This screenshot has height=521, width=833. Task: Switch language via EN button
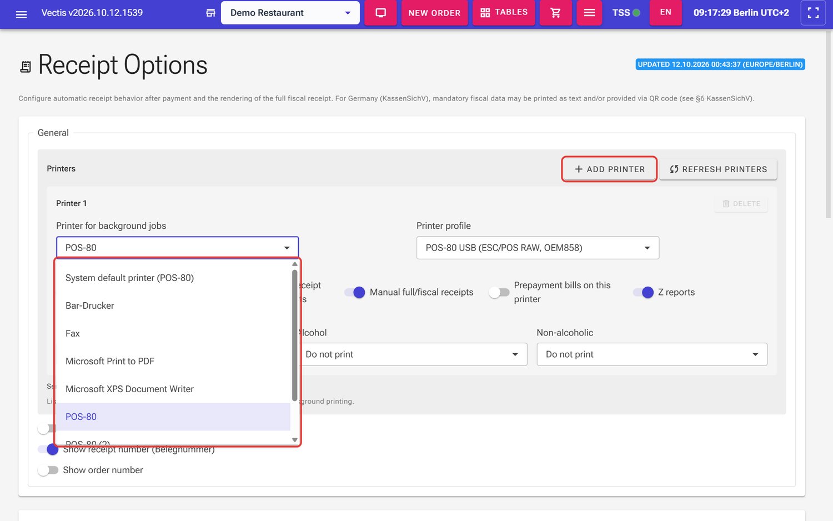pos(665,12)
